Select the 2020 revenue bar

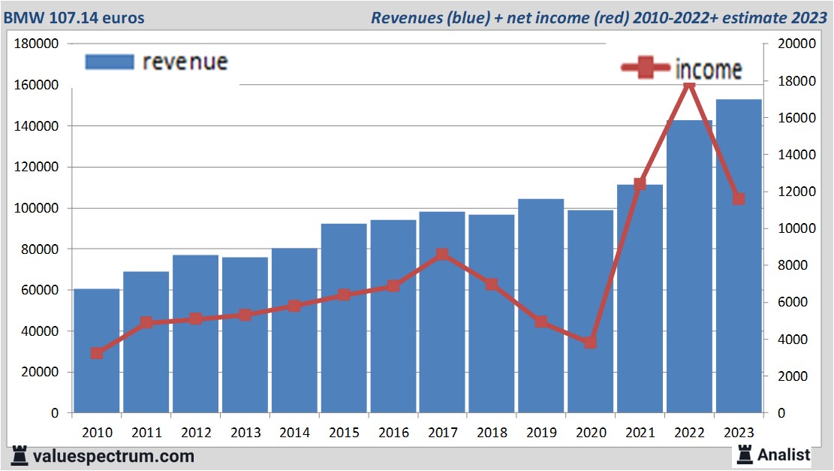tap(591, 311)
